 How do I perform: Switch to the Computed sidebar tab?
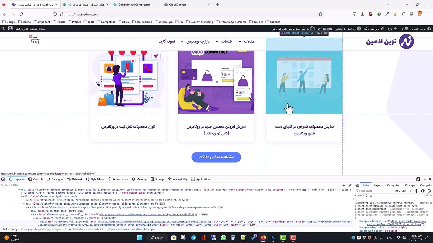[393, 185]
